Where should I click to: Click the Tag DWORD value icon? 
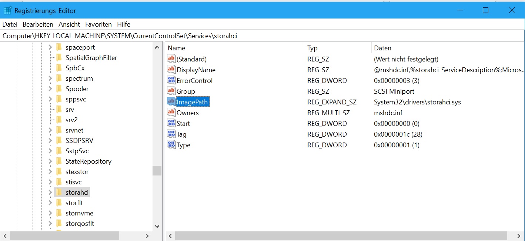171,134
